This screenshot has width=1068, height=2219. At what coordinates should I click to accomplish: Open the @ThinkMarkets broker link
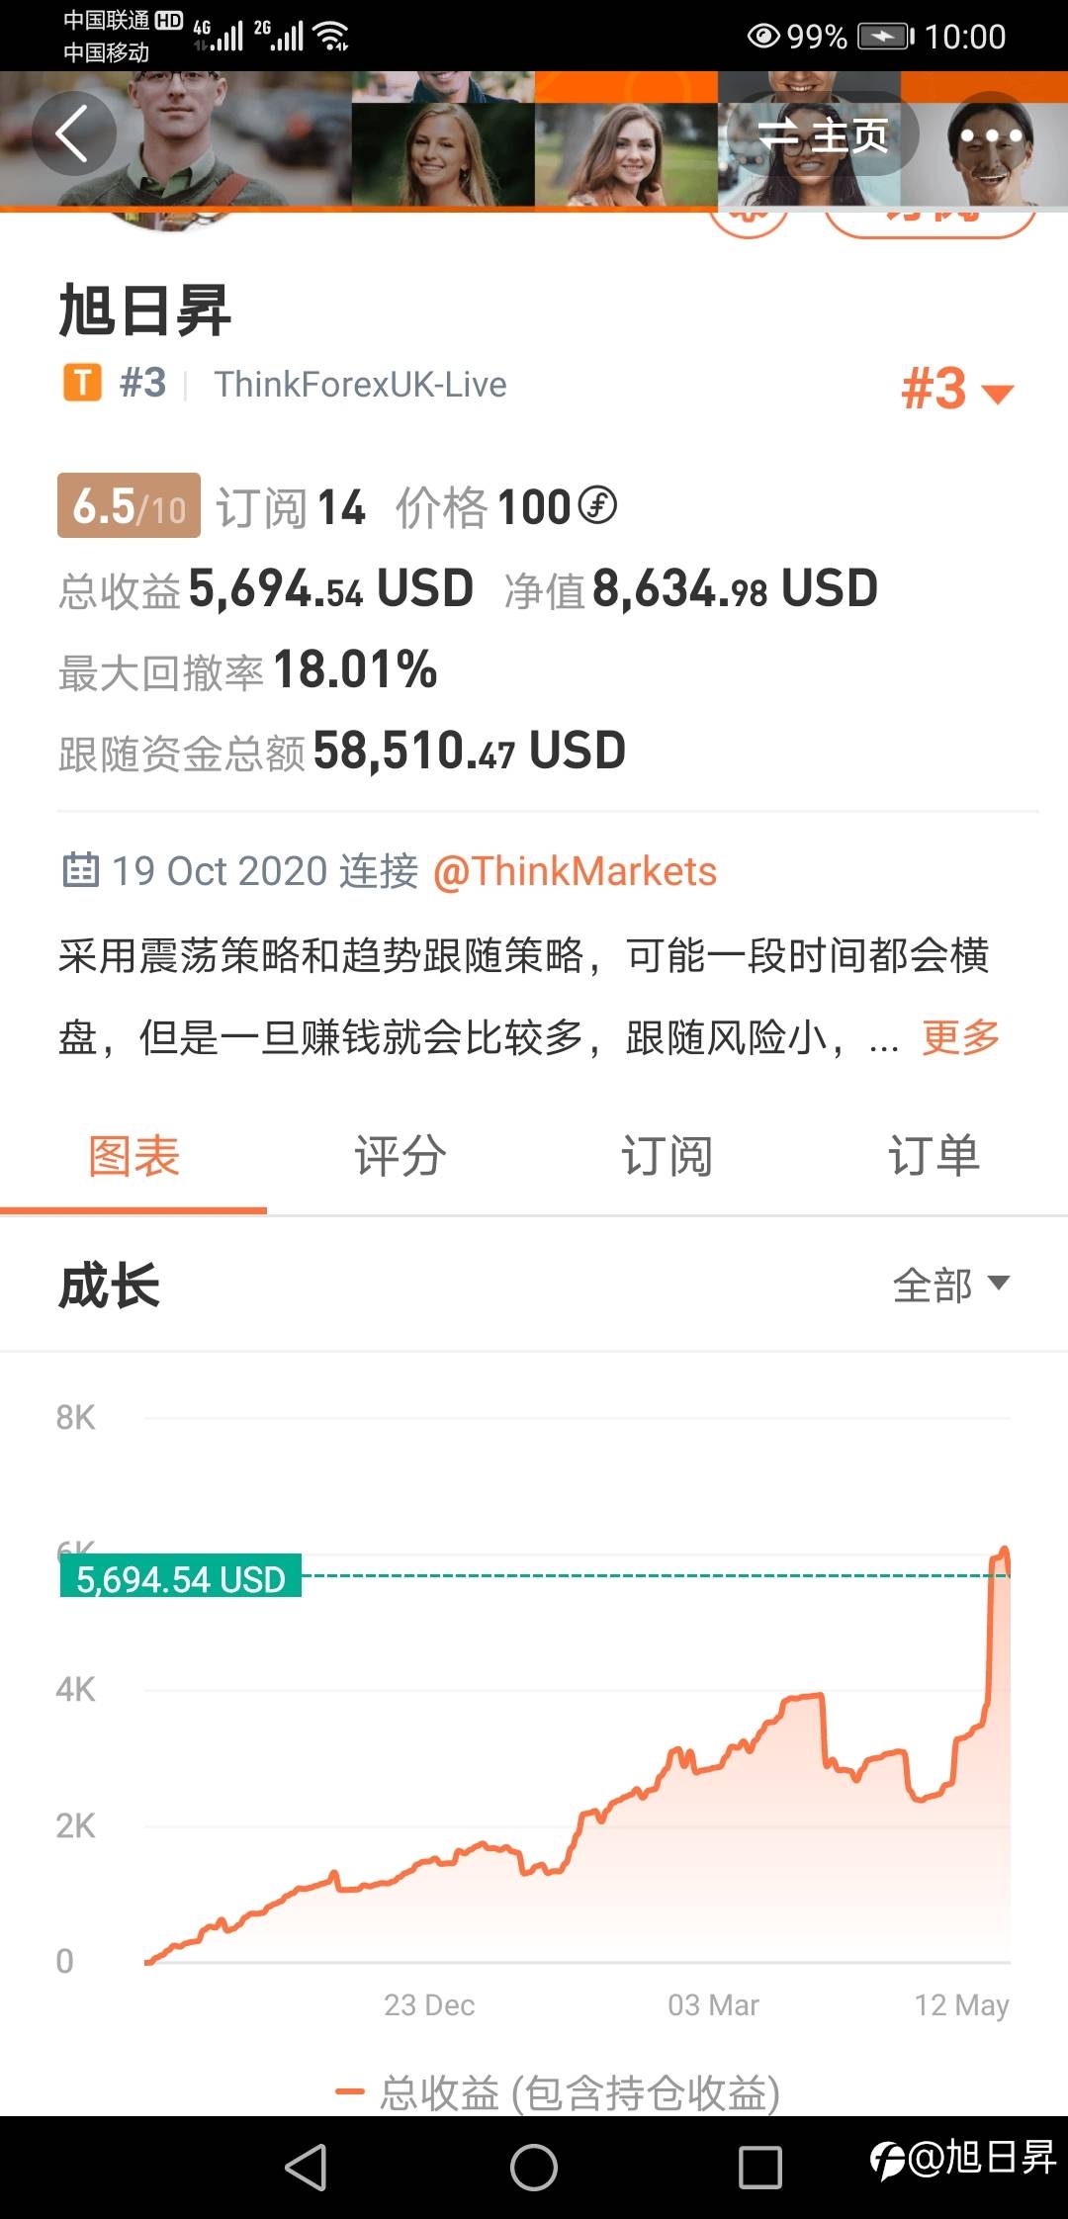(575, 871)
